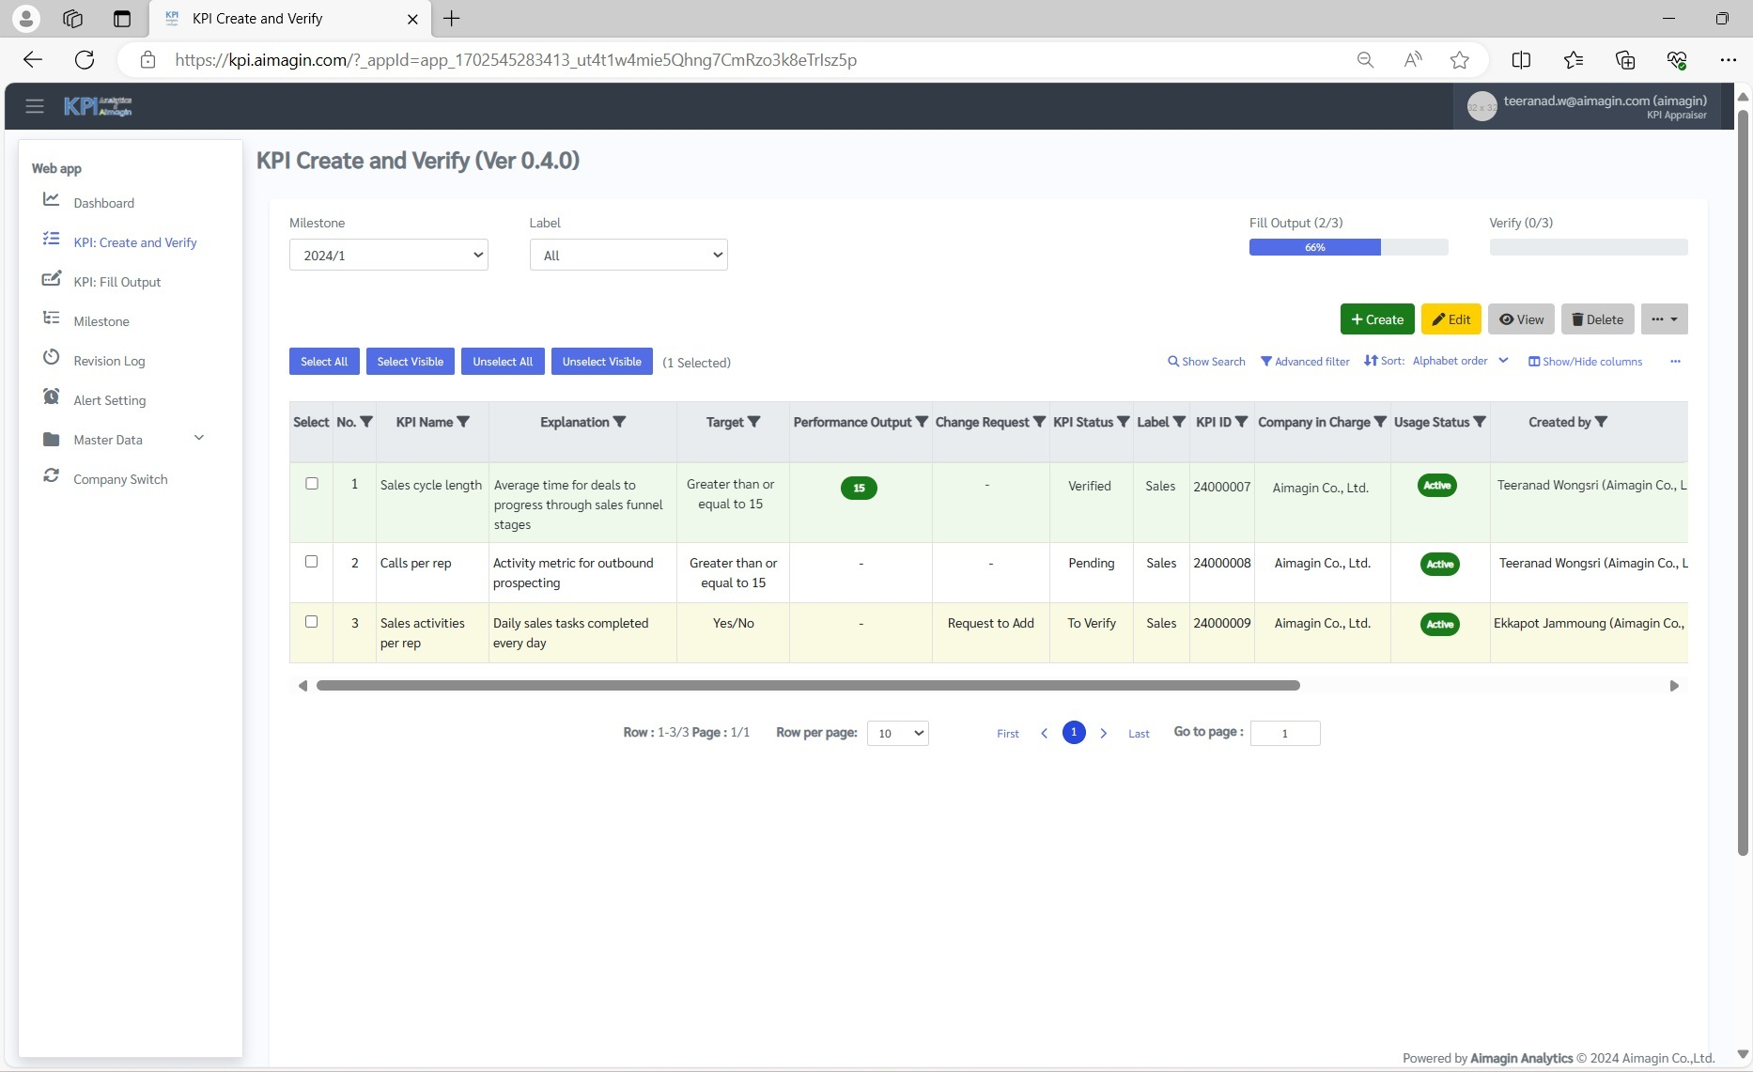Open the Milestone page from the sidebar
The width and height of the screenshot is (1753, 1072).
pyautogui.click(x=101, y=321)
